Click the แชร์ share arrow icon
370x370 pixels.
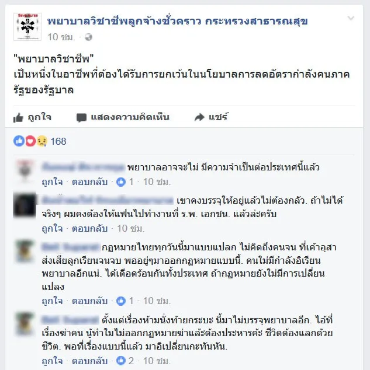[199, 117]
